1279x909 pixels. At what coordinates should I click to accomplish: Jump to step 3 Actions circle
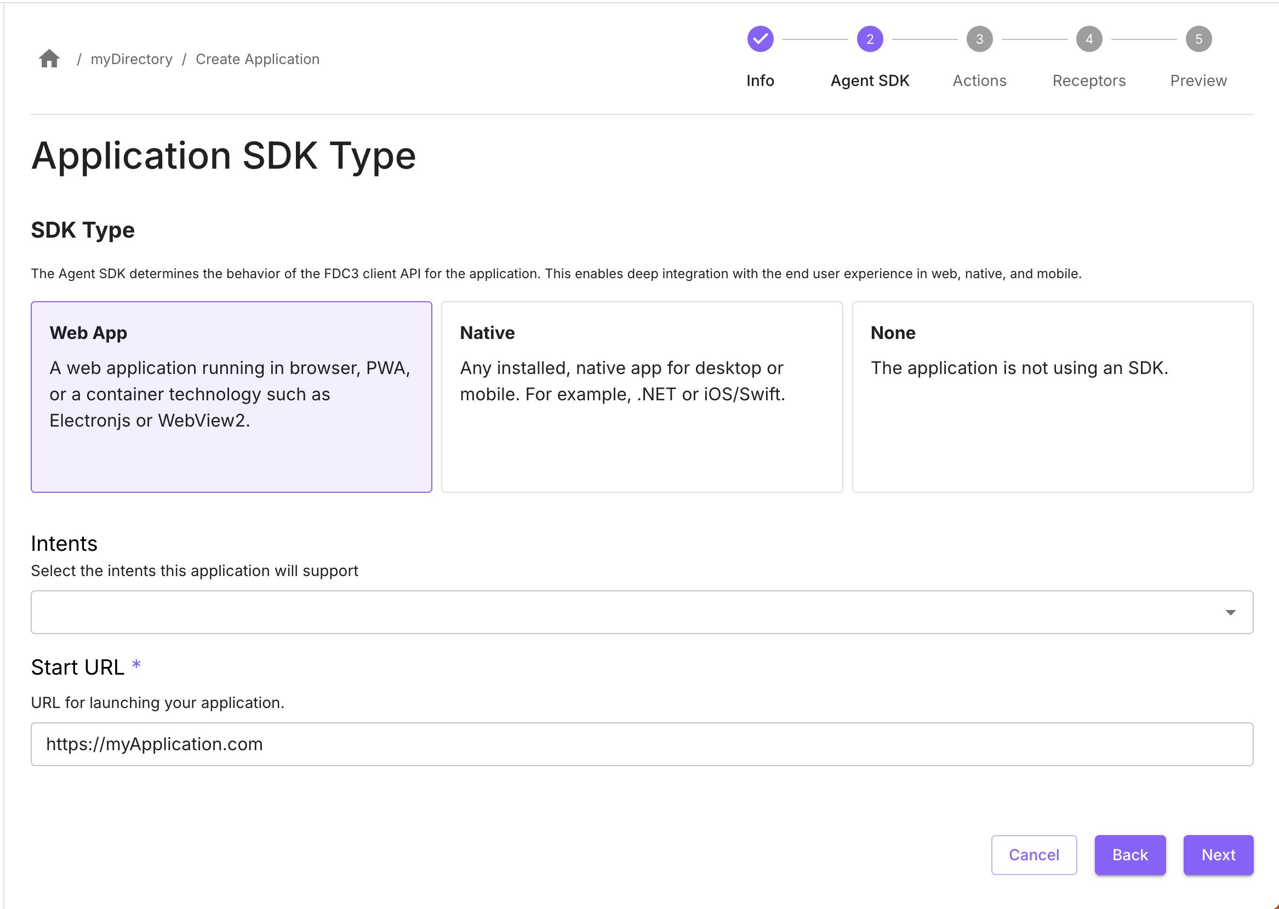pos(979,39)
